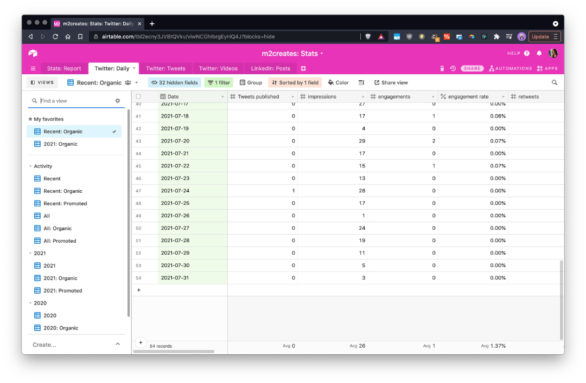Toggle the views sidebar with the hamburger icon

[33, 68]
